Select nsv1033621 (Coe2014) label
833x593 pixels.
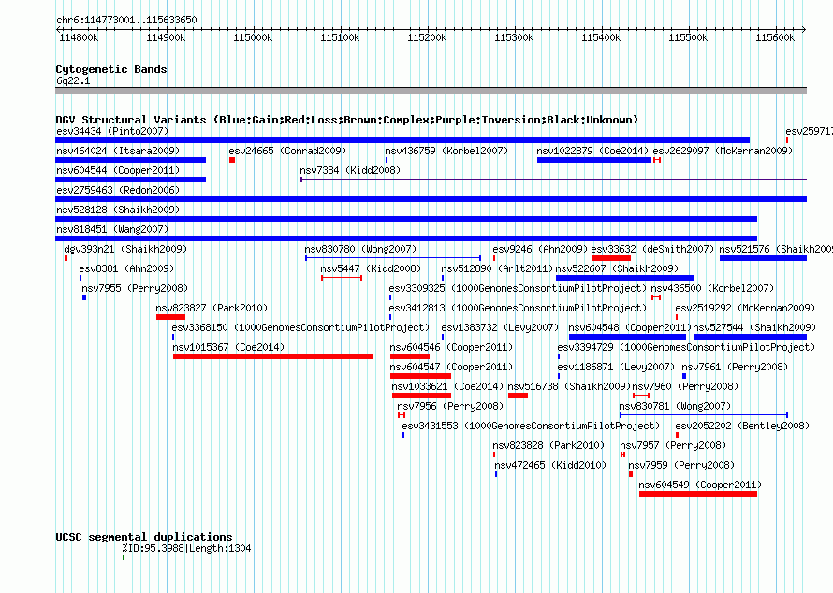[x=447, y=386]
